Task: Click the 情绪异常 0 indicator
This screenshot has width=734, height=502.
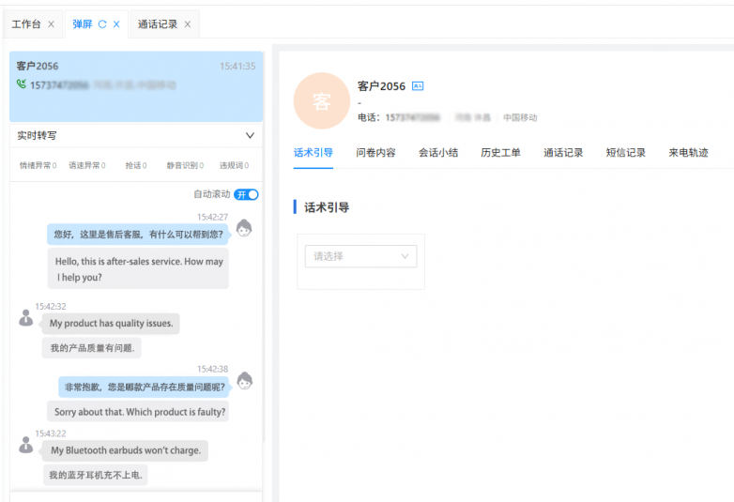Action: click(38, 166)
